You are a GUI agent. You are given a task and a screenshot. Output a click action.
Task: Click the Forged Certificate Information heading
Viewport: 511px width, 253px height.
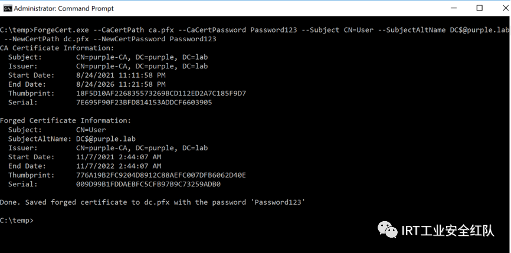point(65,121)
